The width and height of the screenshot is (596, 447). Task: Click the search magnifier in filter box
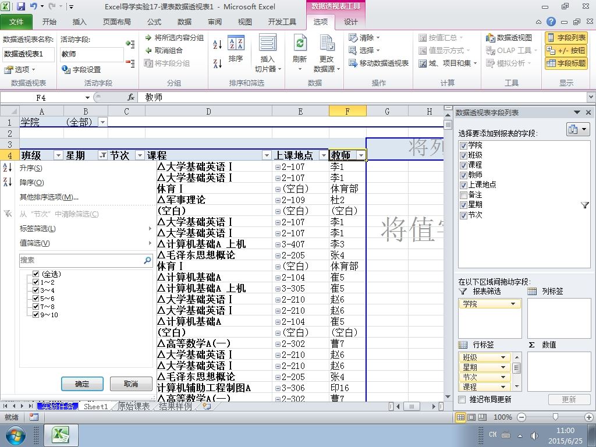tap(147, 260)
